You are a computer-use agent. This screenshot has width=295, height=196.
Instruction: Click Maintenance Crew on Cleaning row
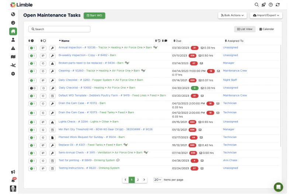[235, 71]
